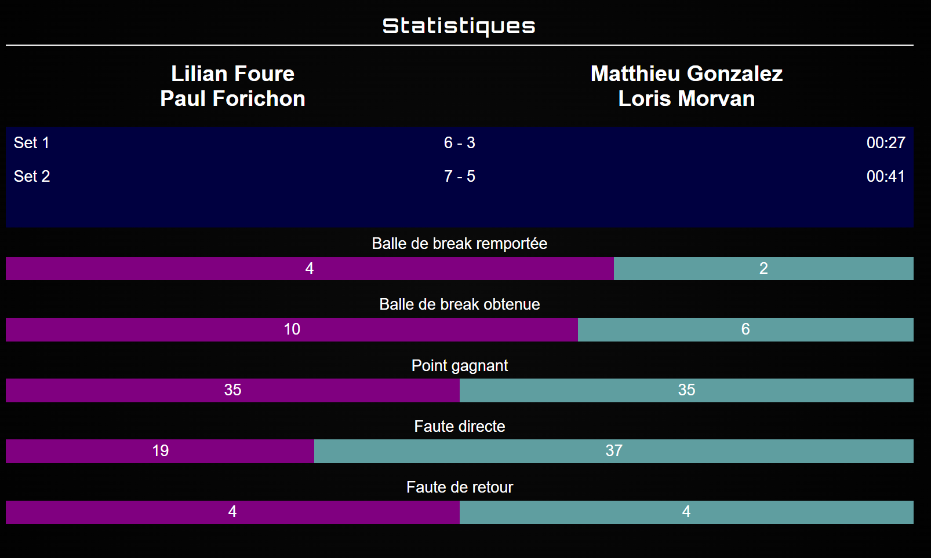Viewport: 931px width, 558px height.
Task: Click the 7 - 5 set score
Action: (459, 176)
